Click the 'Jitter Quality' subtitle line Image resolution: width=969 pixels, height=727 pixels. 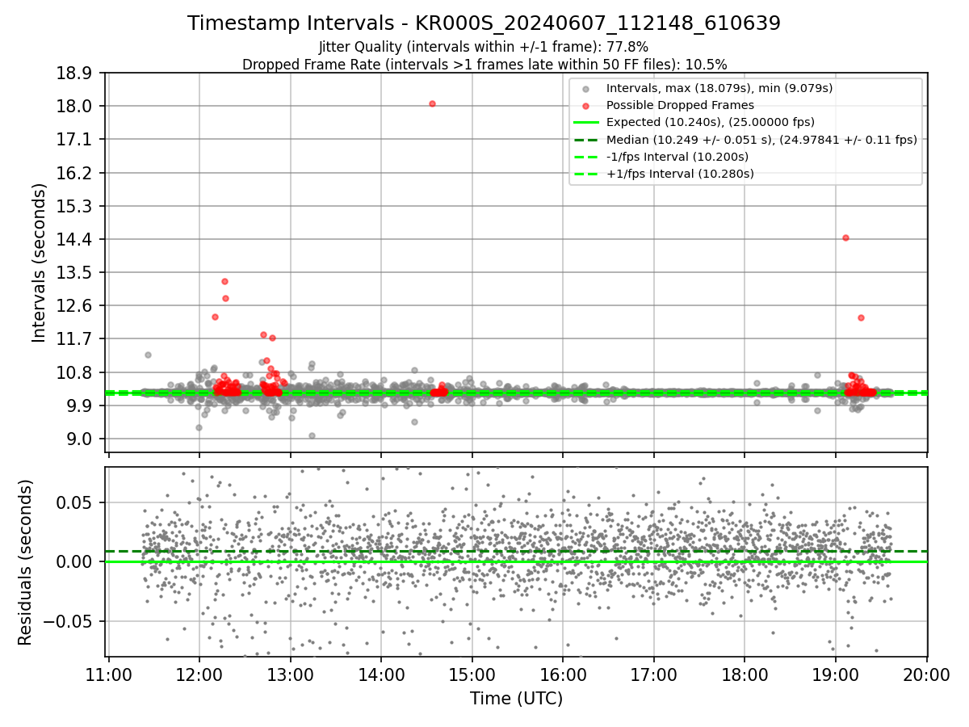(x=484, y=47)
